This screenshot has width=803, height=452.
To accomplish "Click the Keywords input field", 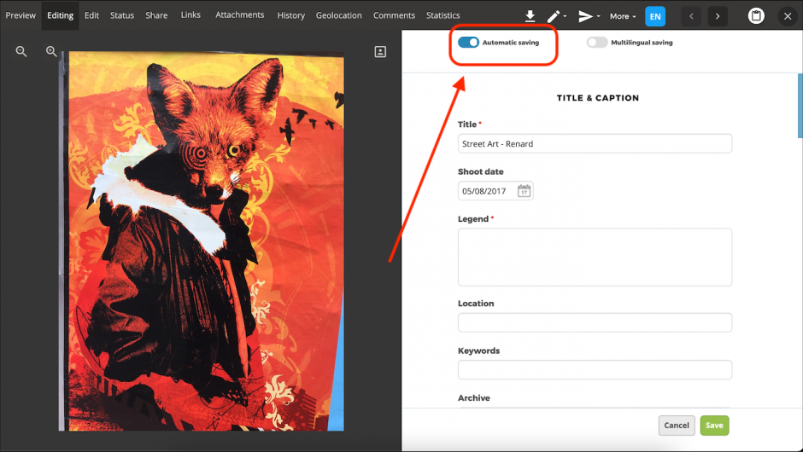I will 595,369.
